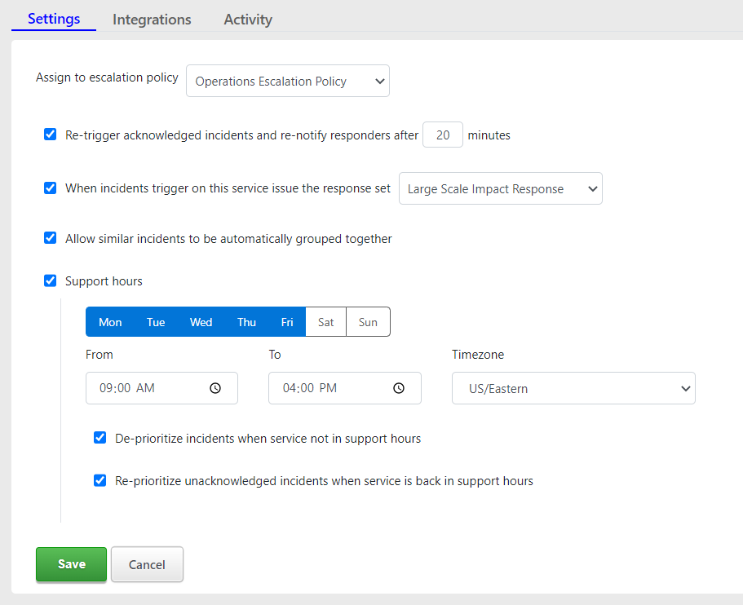Open the escalation policy dropdown
This screenshot has width=743, height=605.
pyautogui.click(x=287, y=82)
